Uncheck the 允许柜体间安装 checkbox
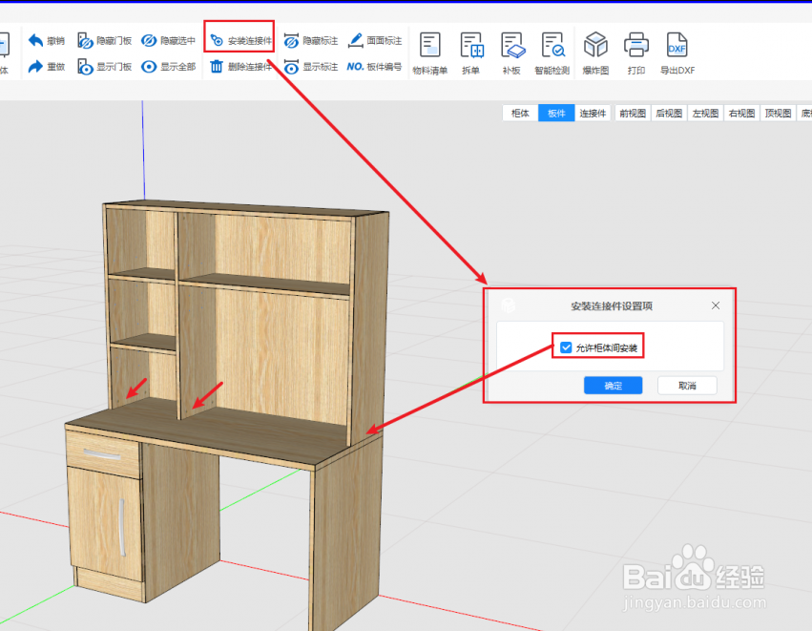The width and height of the screenshot is (812, 631). pos(566,348)
